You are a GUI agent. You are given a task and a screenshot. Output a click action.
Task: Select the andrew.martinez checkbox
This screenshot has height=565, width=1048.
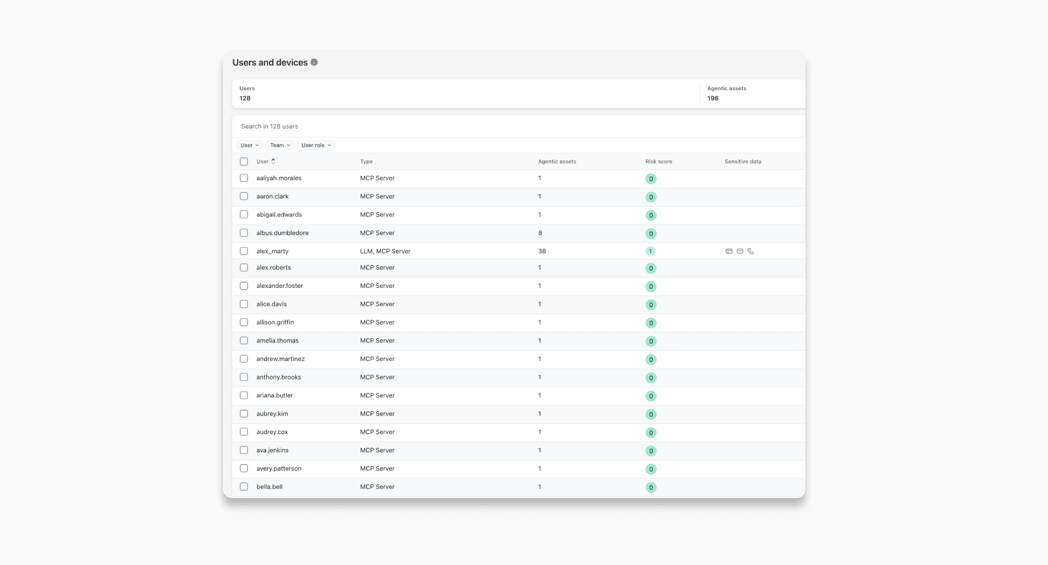point(244,359)
